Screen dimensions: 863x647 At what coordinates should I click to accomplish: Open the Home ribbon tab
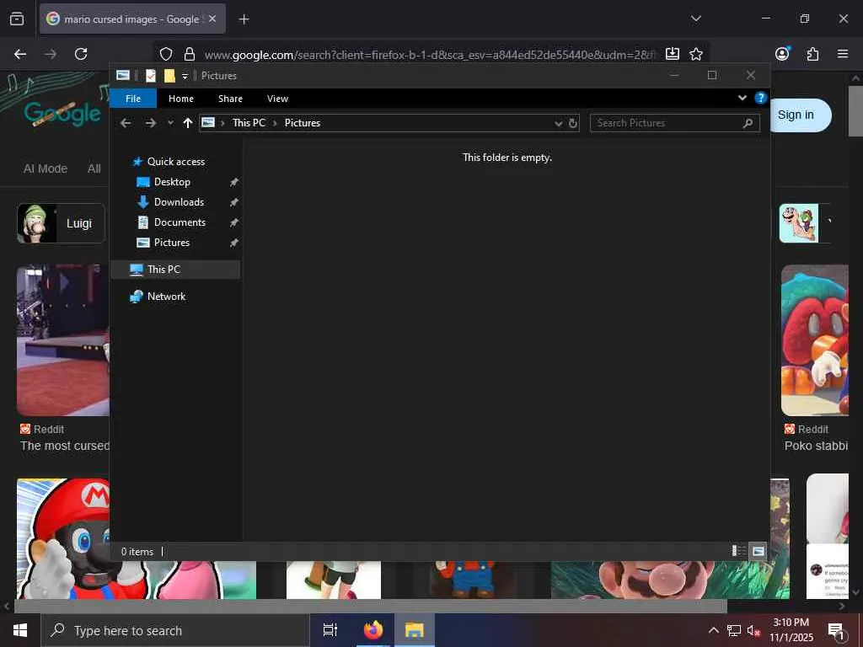tap(181, 99)
